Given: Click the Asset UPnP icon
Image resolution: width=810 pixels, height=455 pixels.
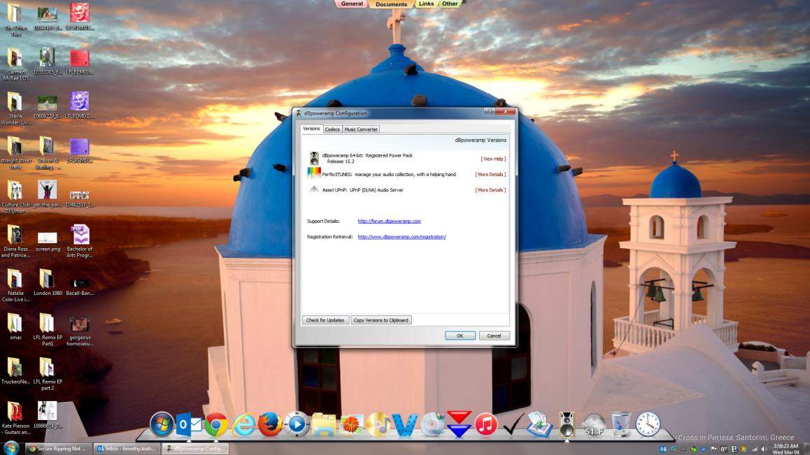Looking at the screenshot, I should point(314,189).
